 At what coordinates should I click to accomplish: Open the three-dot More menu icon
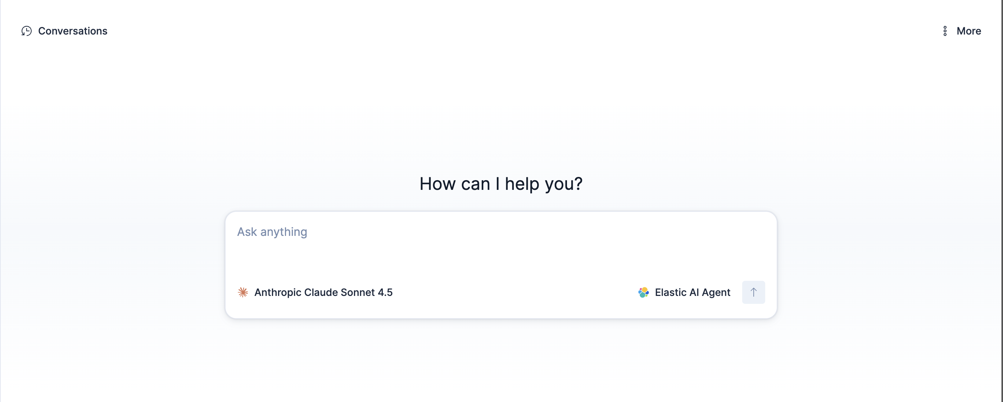(x=945, y=31)
